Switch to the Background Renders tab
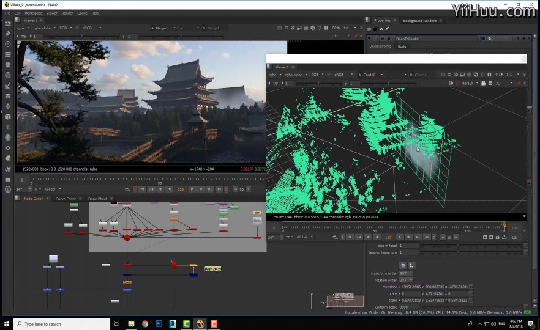Screen dimensions: 540x330 point(419,21)
